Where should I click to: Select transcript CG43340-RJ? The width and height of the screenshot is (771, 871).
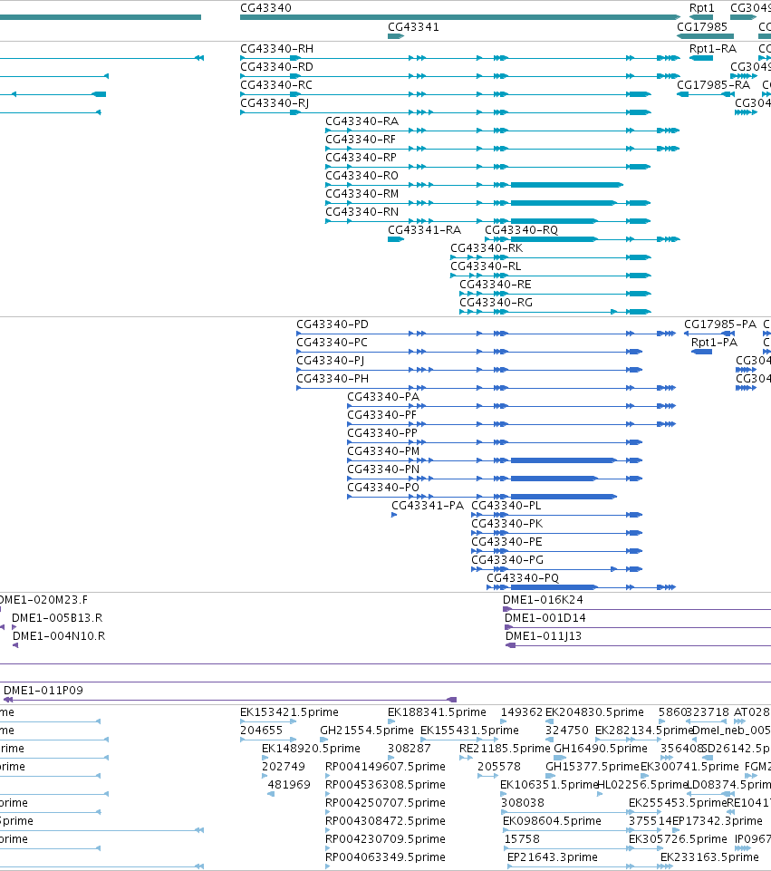pyautogui.click(x=275, y=103)
